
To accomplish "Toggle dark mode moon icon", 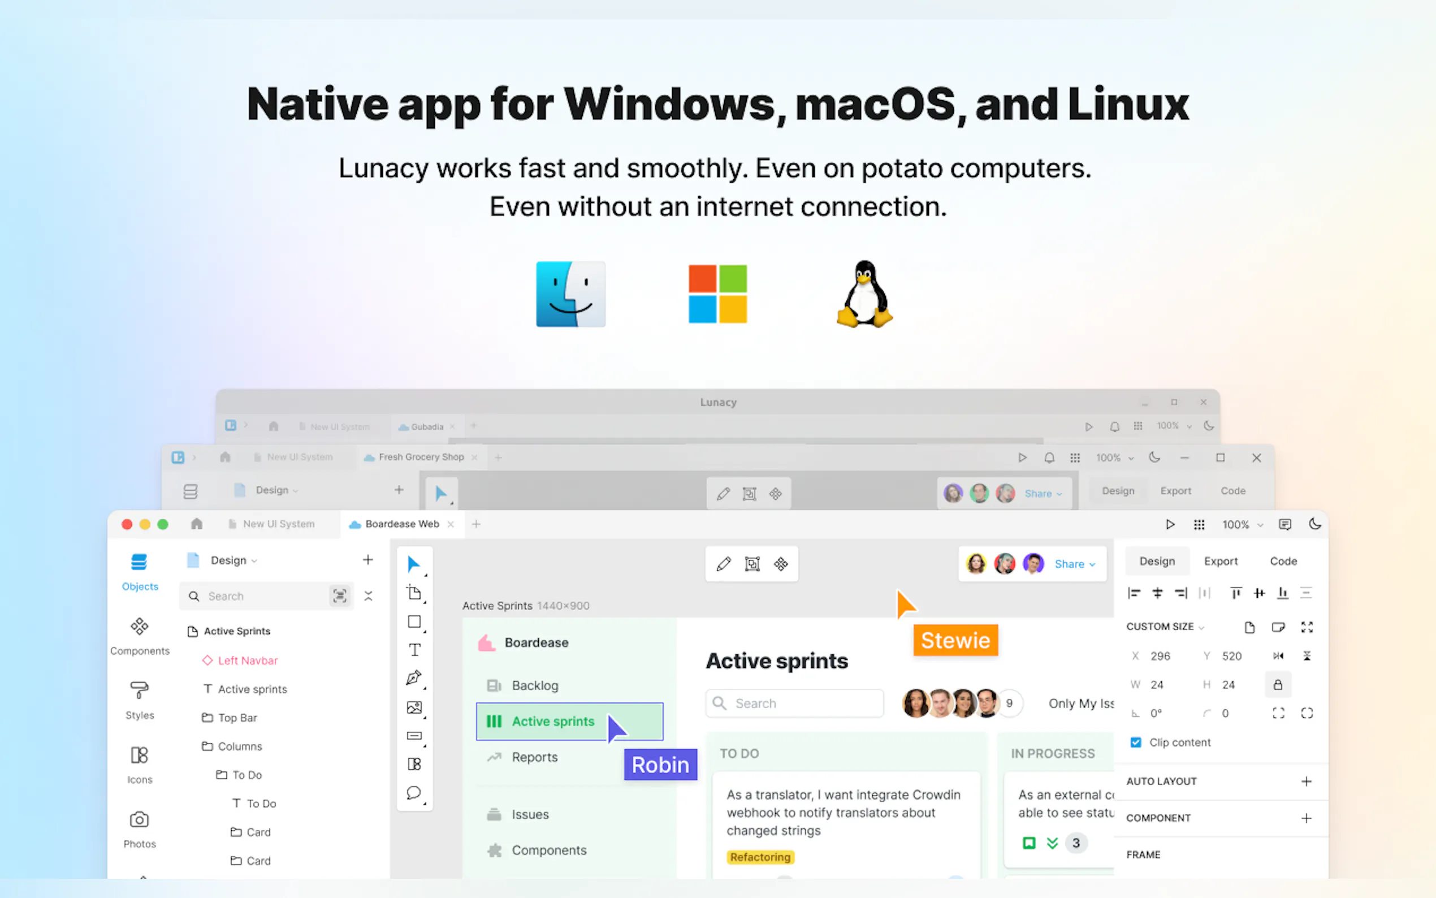I will click(x=1315, y=524).
